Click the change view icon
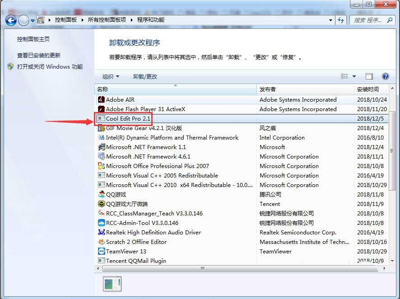Viewport: 400px width, 299px height. click(x=344, y=76)
